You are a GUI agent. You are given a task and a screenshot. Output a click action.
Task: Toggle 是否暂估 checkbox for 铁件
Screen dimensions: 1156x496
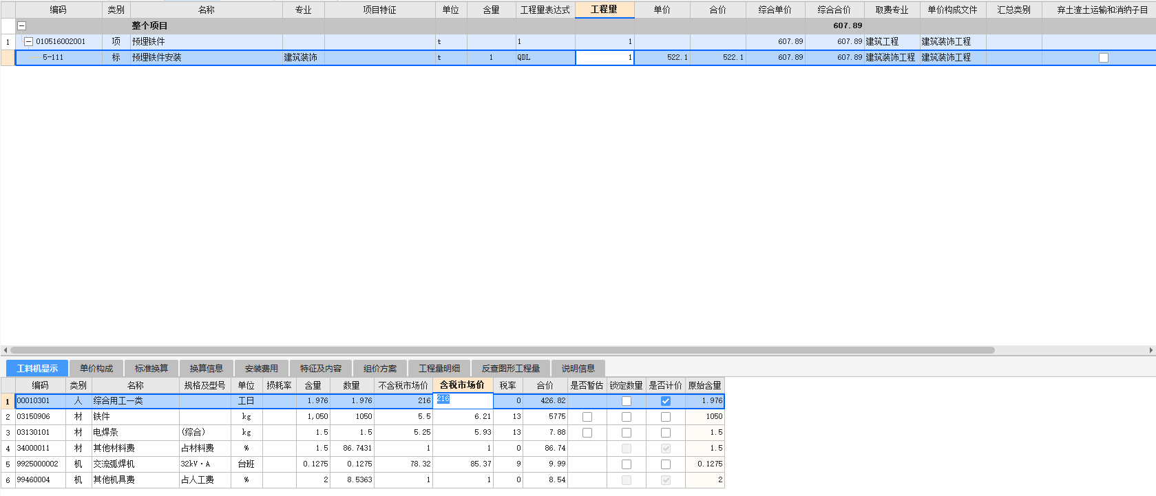[587, 417]
